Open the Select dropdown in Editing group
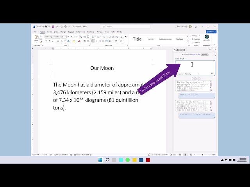The image size is (250, 187). tap(196, 42)
